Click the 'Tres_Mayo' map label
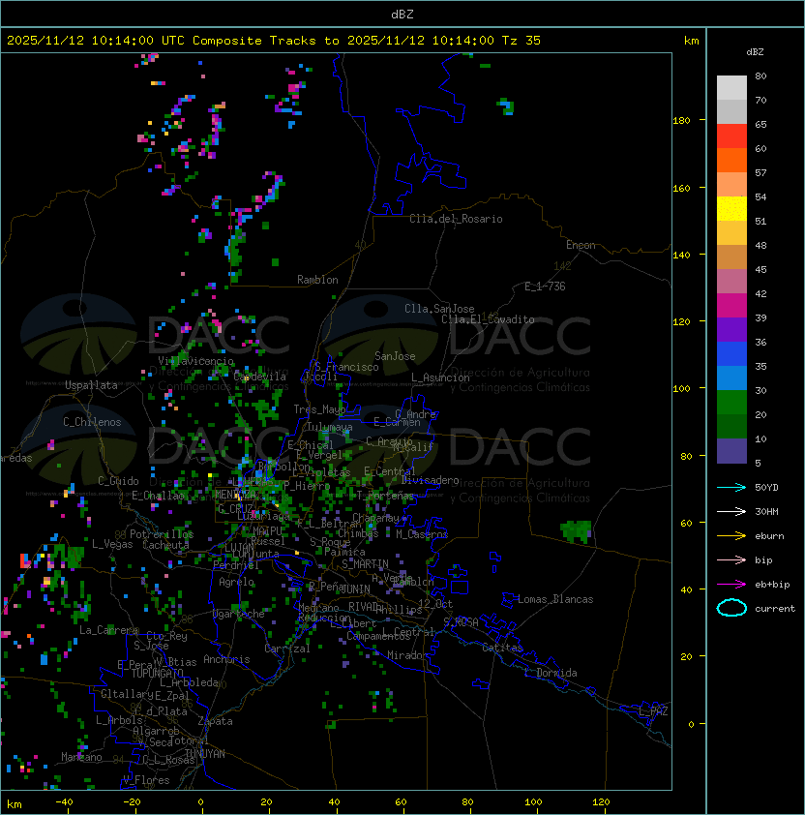This screenshot has width=805, height=815. click(319, 409)
